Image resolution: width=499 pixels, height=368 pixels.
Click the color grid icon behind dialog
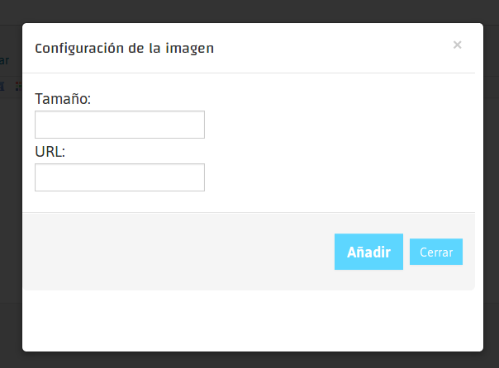coord(18,86)
